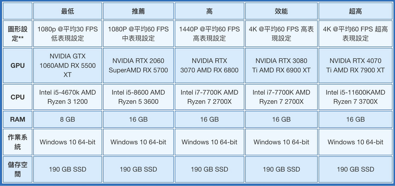395x186 pixels.
Task: Click the 8 GB RAM cell
Action: tap(67, 119)
